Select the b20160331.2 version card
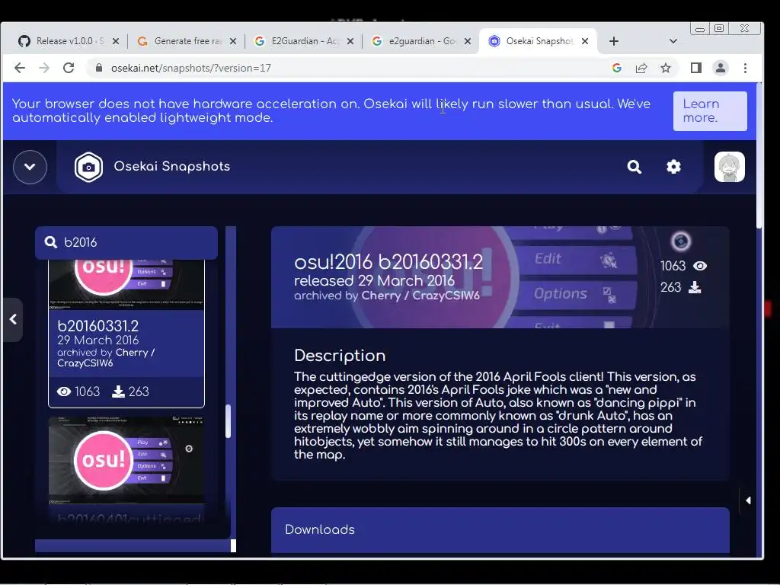This screenshot has height=585, width=780. (126, 334)
